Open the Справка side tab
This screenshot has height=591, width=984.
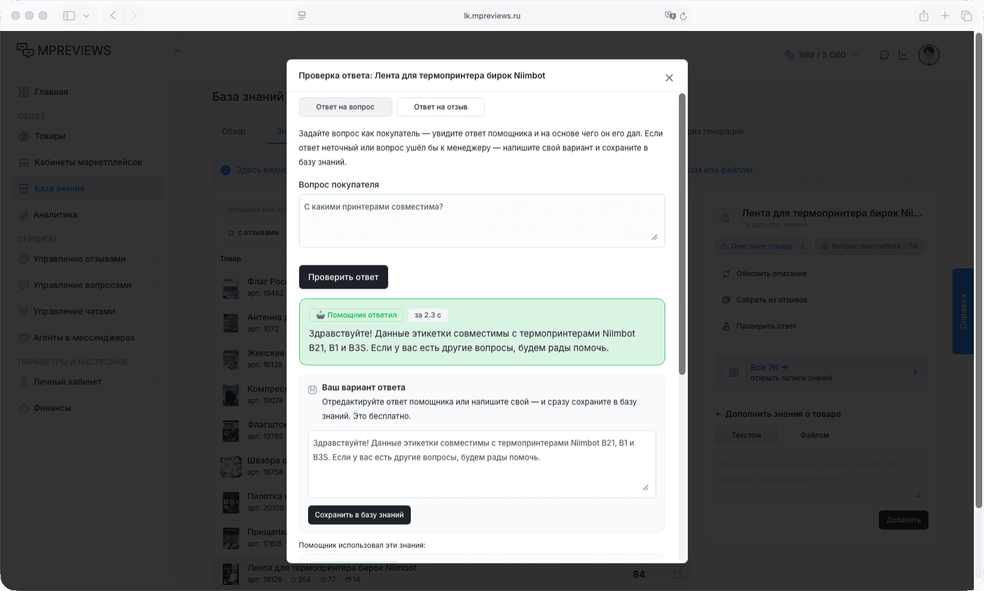pyautogui.click(x=963, y=311)
